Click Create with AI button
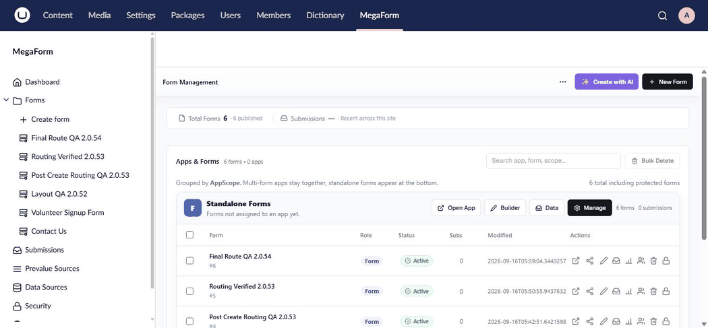This screenshot has width=708, height=328. 606,81
